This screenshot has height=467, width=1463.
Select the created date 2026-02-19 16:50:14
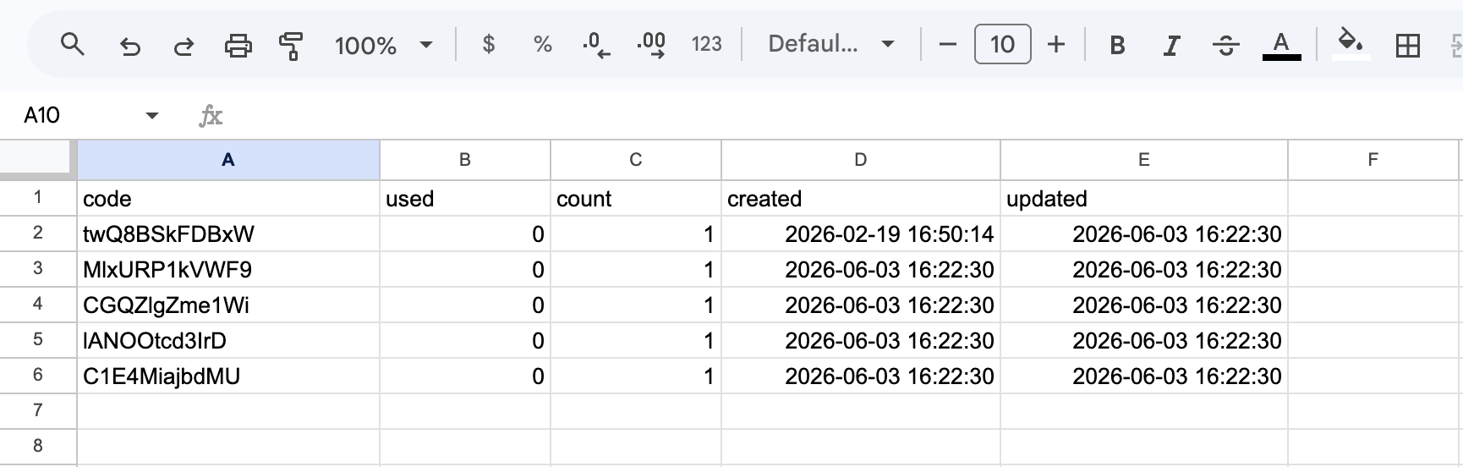coord(861,233)
